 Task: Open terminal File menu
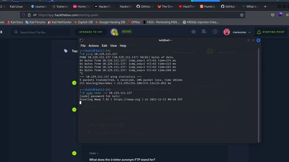[83, 46]
